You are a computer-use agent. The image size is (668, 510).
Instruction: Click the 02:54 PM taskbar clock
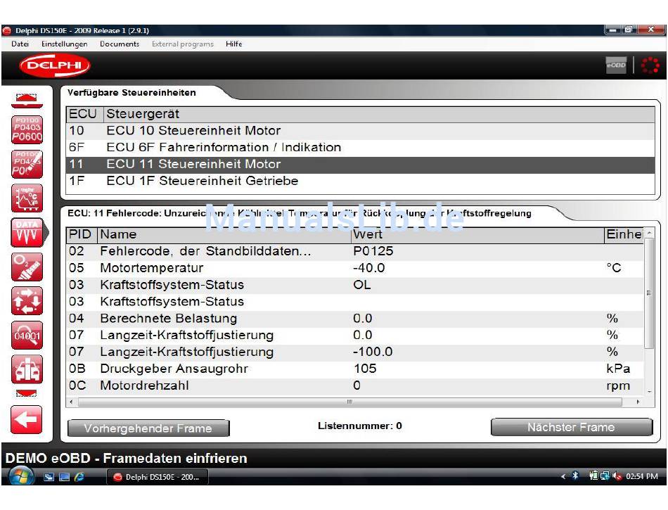click(x=641, y=476)
